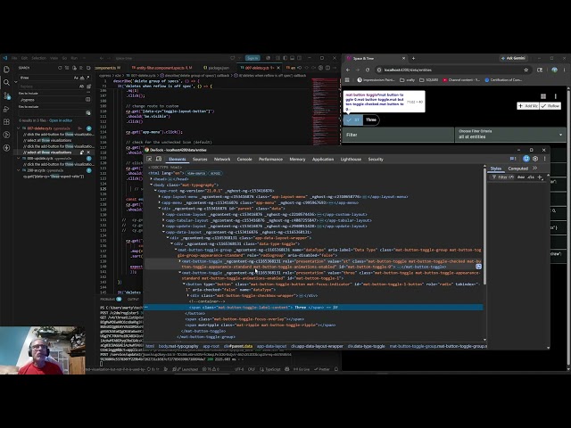Collapse the 007-delete.cy.ts search results
The image size is (571, 428).
click(19, 128)
